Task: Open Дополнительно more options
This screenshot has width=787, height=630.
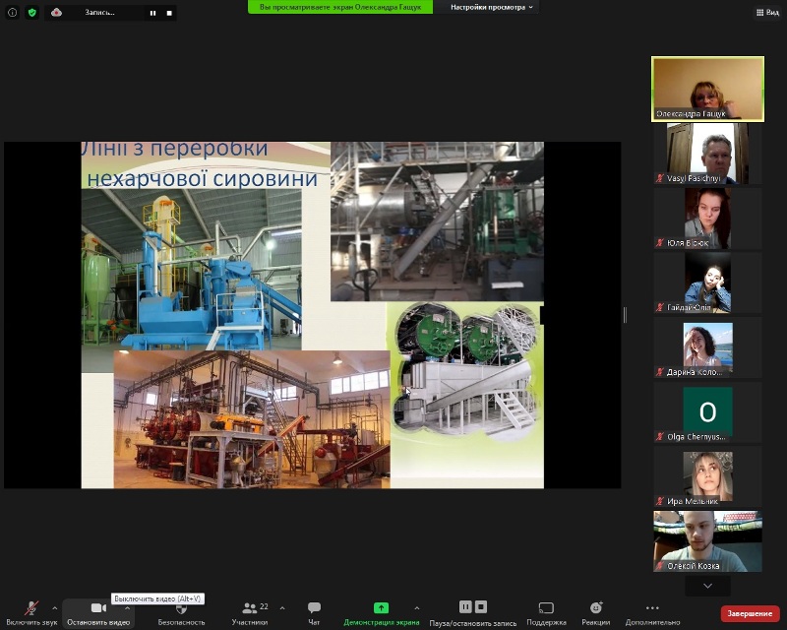Action: 652,608
